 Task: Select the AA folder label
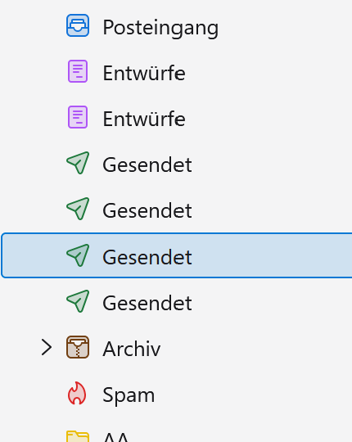pyautogui.click(x=115, y=436)
